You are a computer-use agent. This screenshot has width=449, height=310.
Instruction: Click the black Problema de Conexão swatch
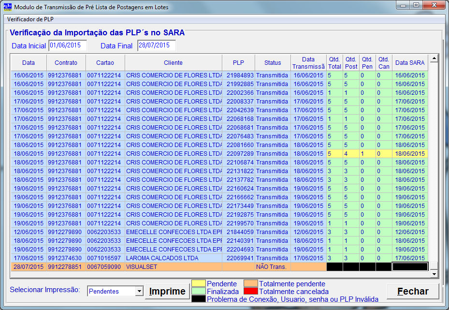(199, 299)
